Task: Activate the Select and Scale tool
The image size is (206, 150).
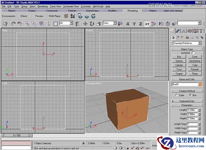Action: tap(98, 24)
